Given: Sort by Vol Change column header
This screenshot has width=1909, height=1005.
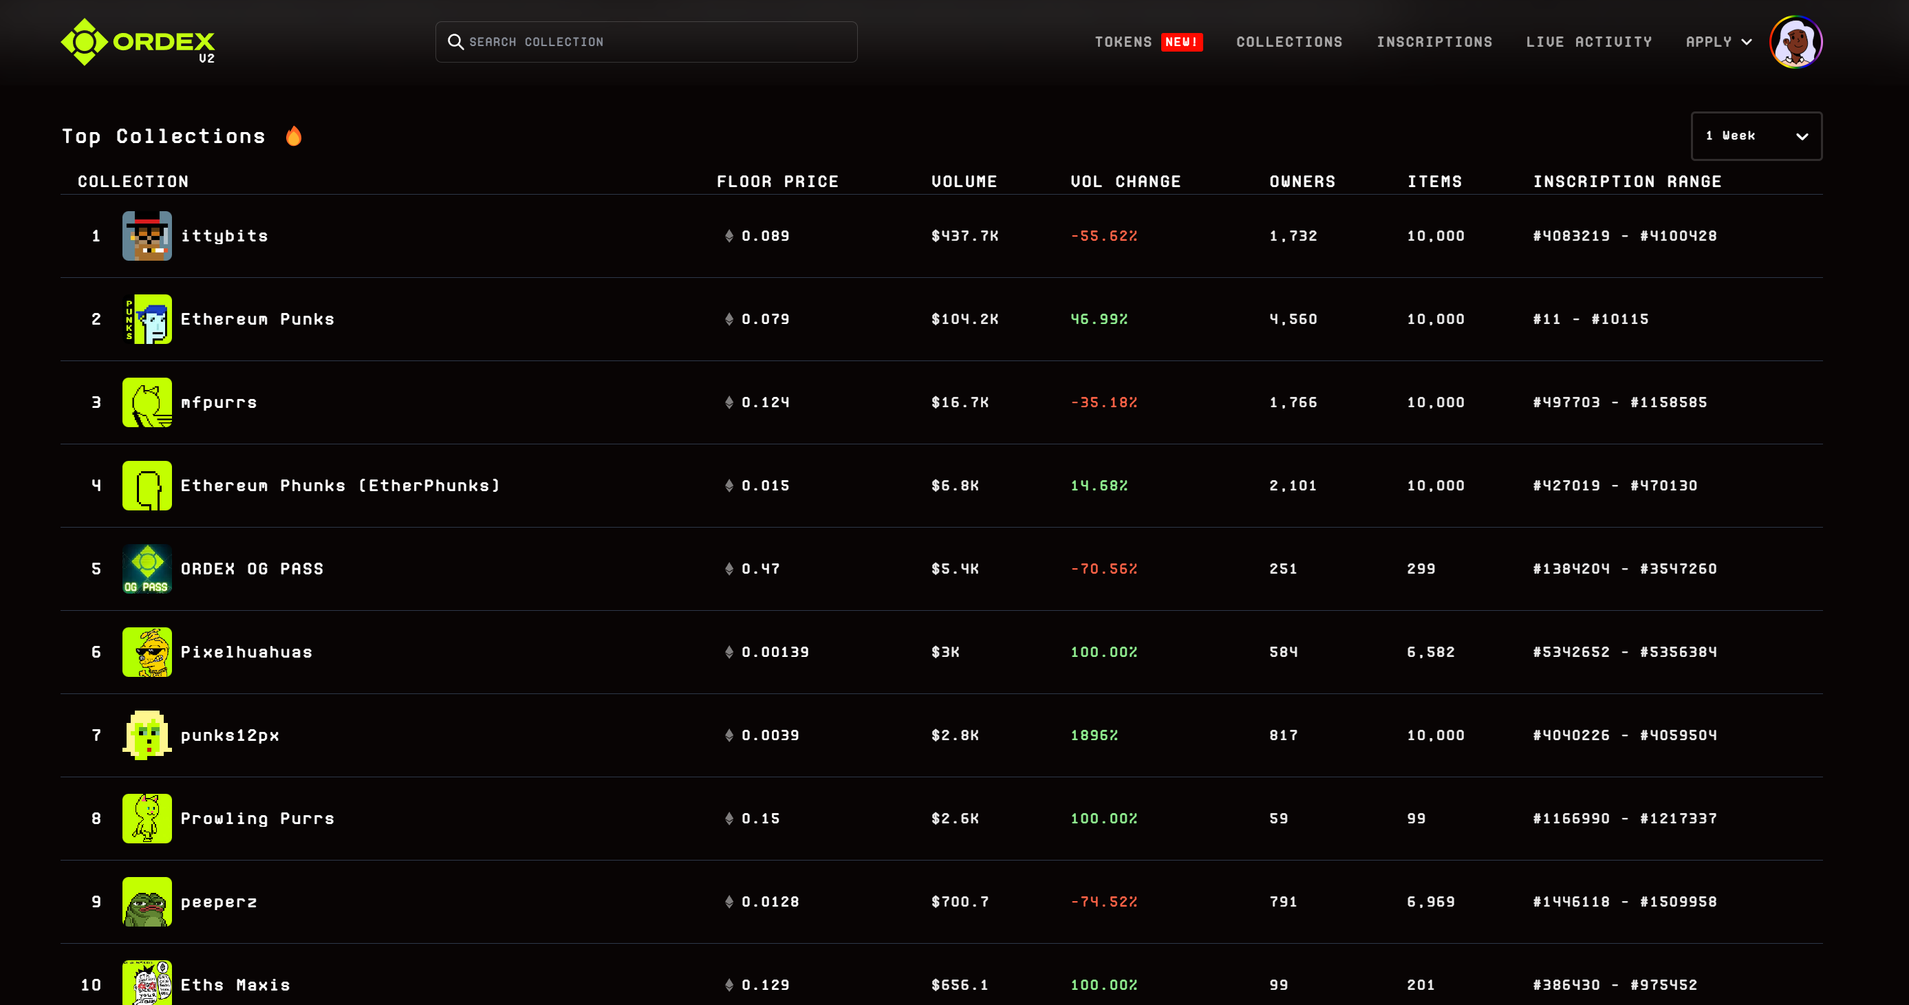Looking at the screenshot, I should pos(1125,182).
